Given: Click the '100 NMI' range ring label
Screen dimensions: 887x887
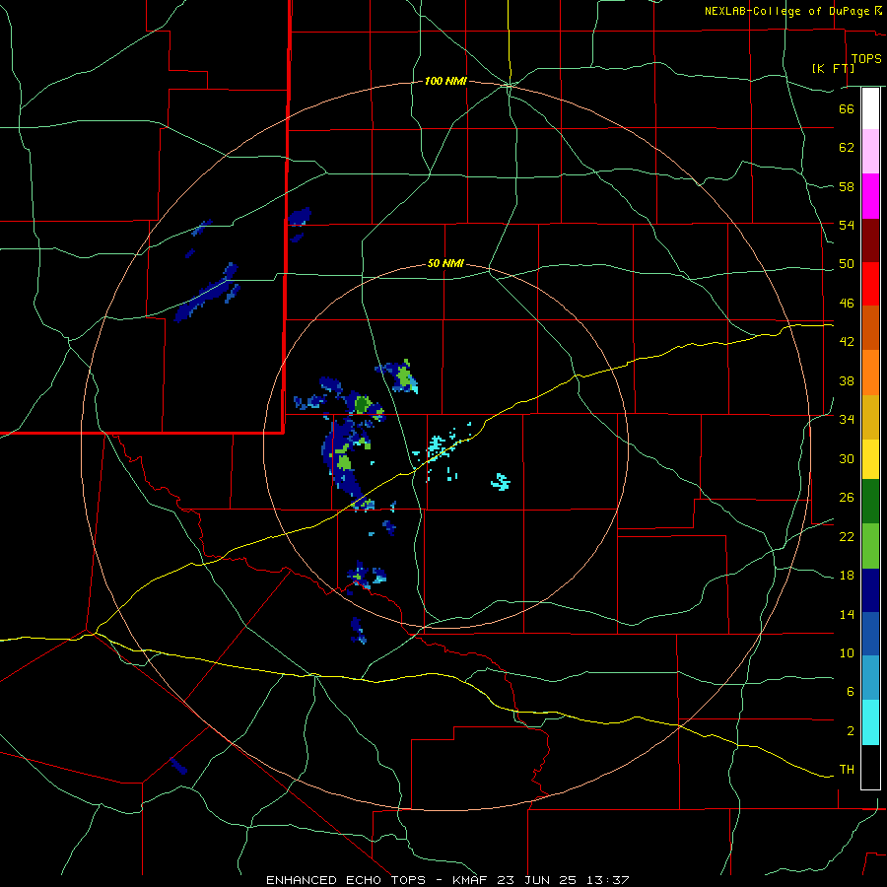Looking at the screenshot, I should point(445,82).
